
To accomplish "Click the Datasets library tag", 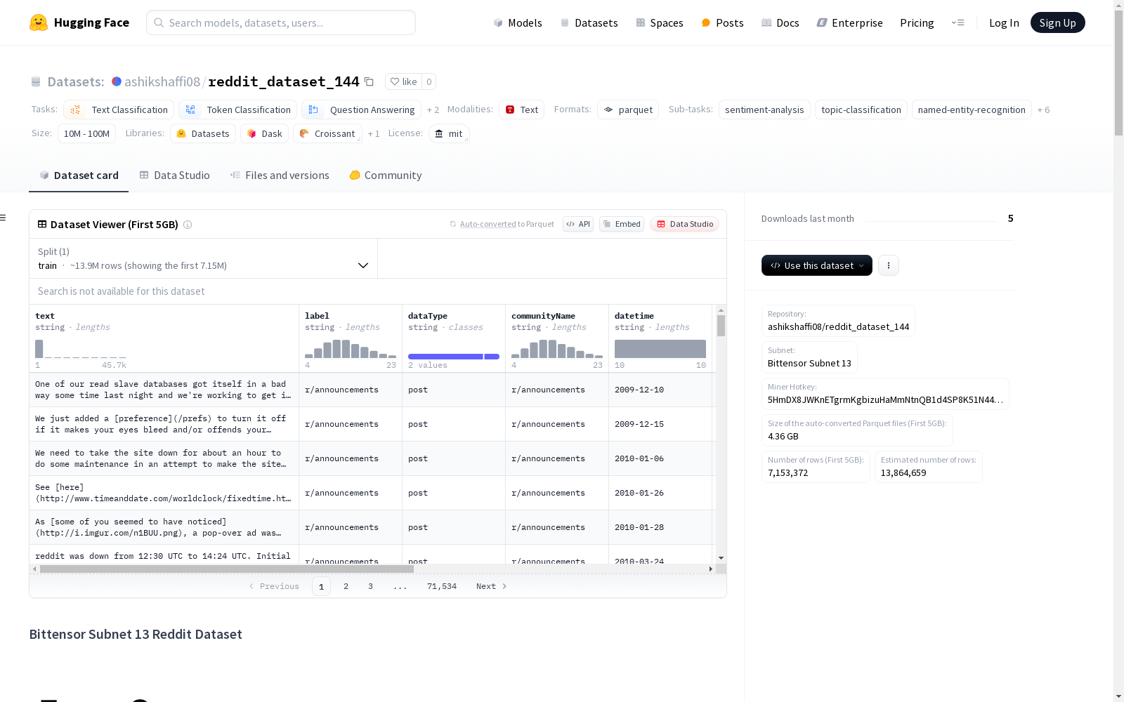I will pos(202,133).
